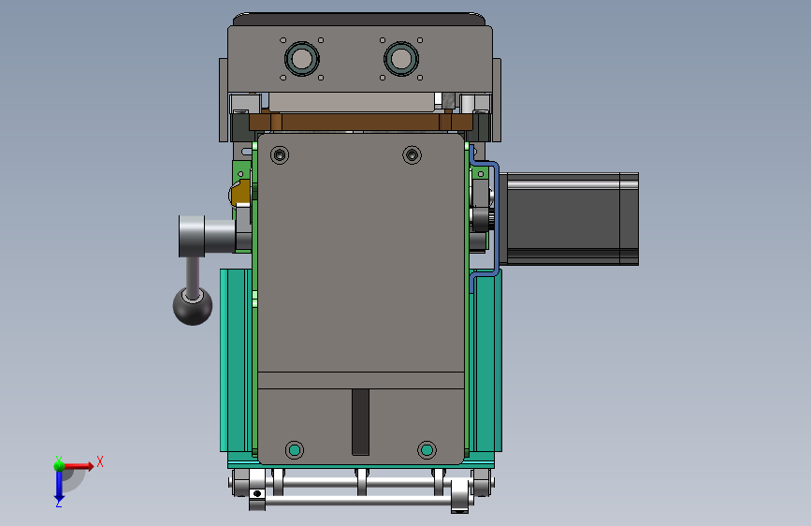Select the upper-right hex screw on the grey cover
The width and height of the screenshot is (811, 526).
(412, 154)
